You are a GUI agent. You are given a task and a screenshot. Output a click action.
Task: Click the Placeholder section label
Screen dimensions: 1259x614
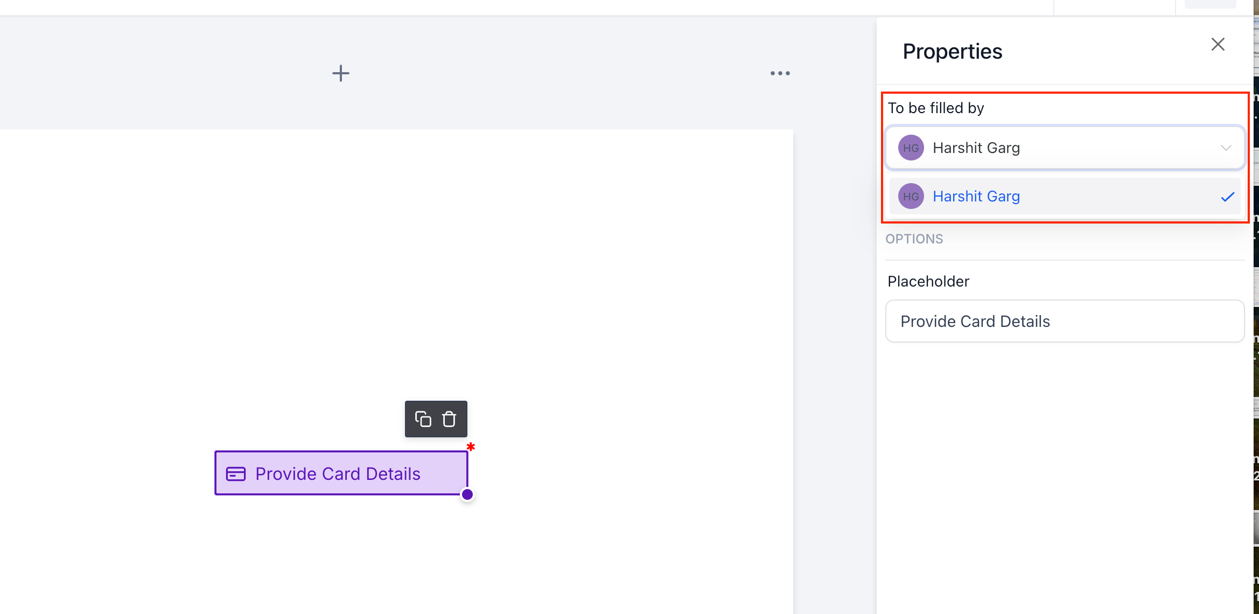(928, 281)
